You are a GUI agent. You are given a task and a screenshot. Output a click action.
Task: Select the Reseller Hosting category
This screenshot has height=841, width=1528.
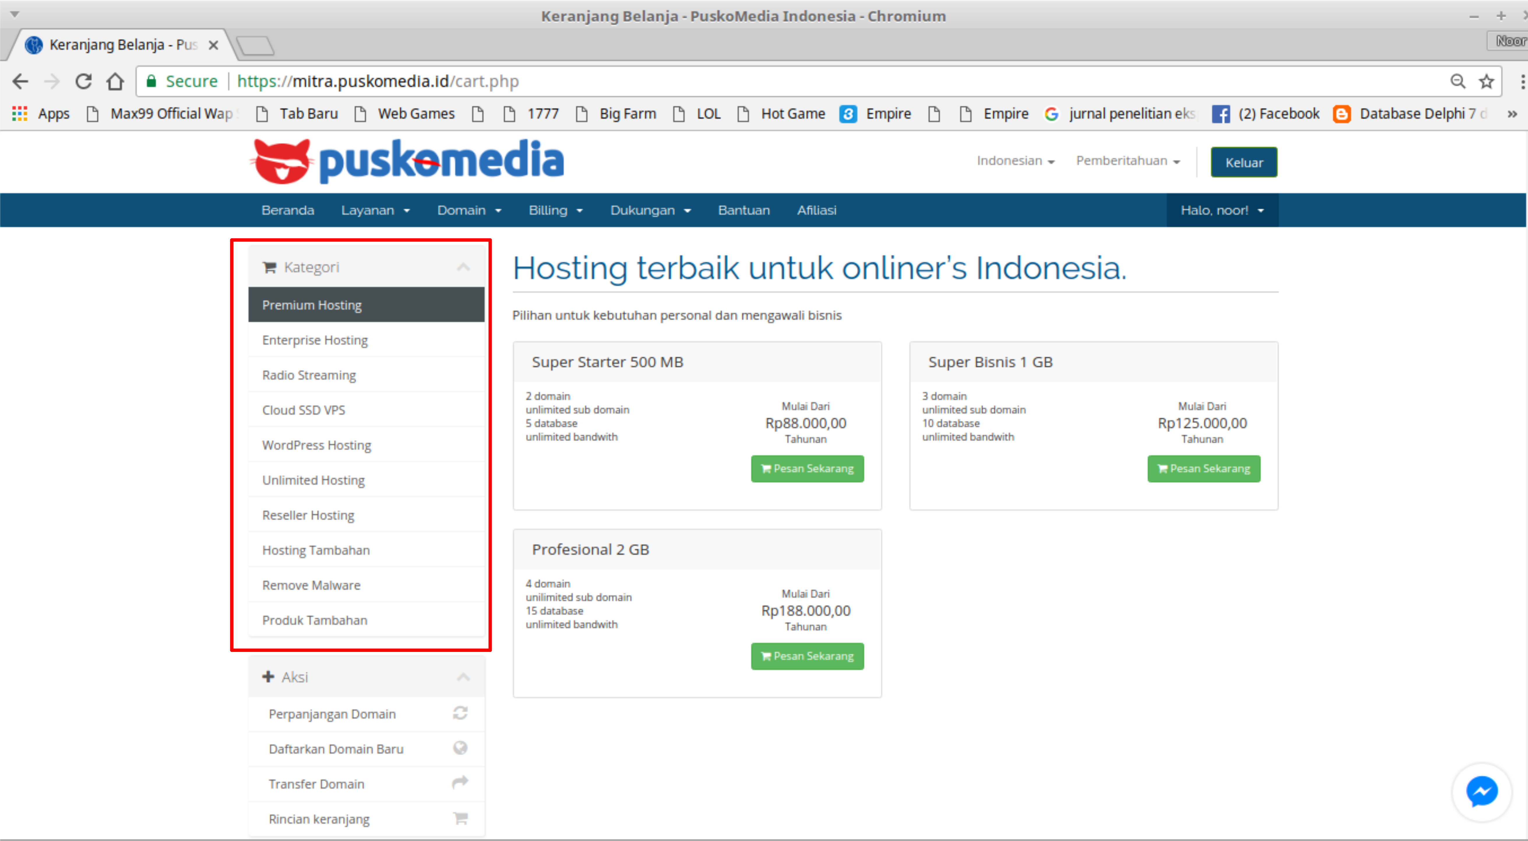[x=366, y=515]
